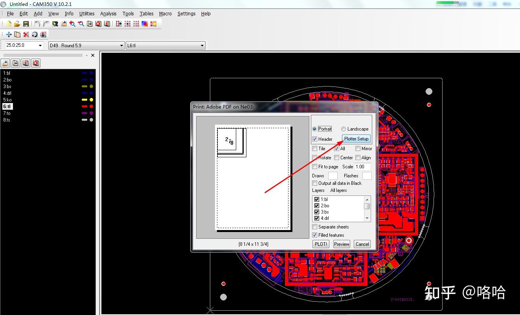Open the Tables menu
This screenshot has width=520, height=315.
[147, 13]
